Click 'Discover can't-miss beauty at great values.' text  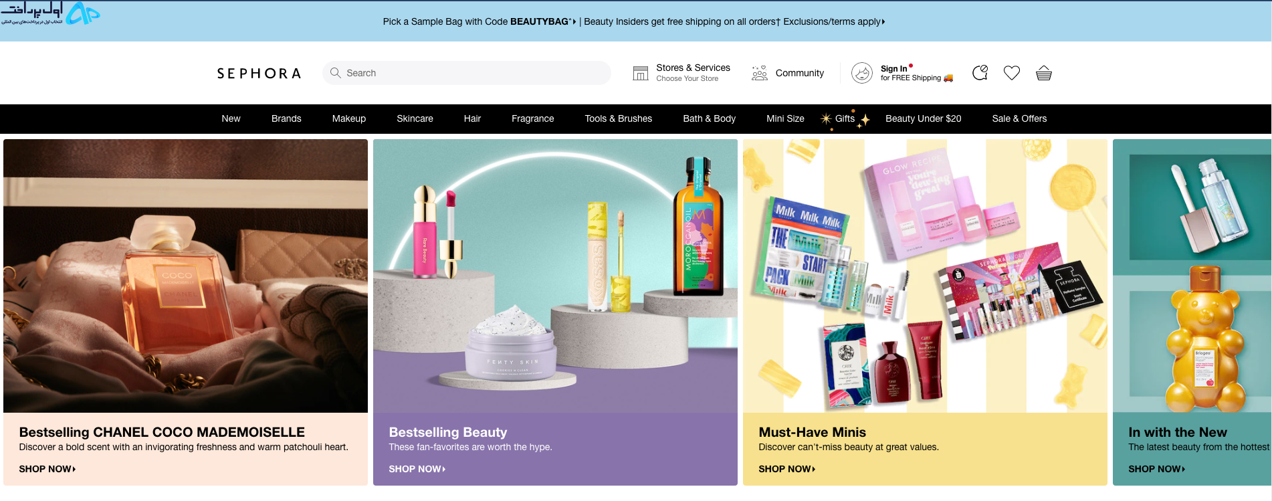tap(849, 447)
